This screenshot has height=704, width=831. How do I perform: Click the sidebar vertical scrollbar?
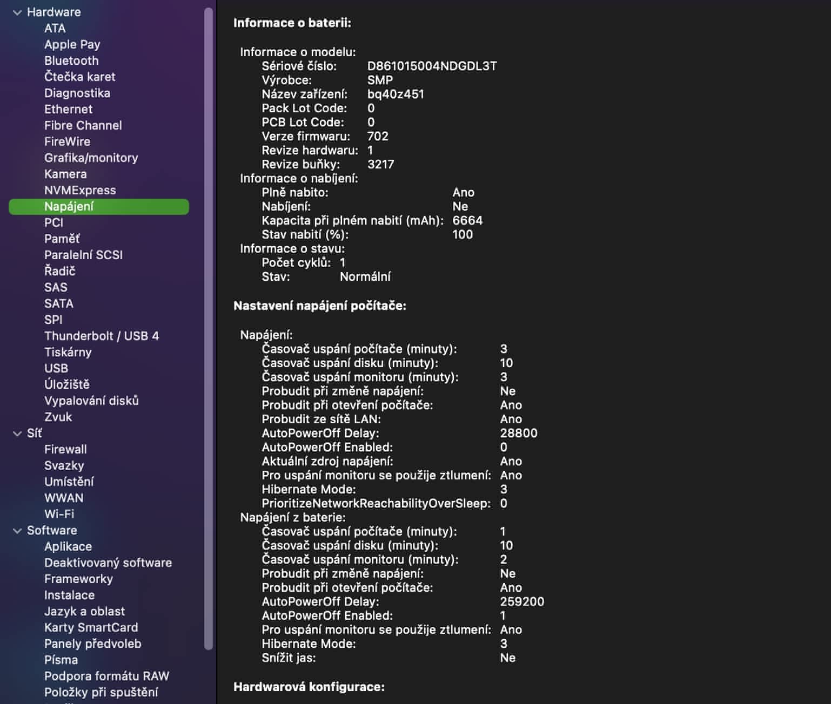[209, 324]
